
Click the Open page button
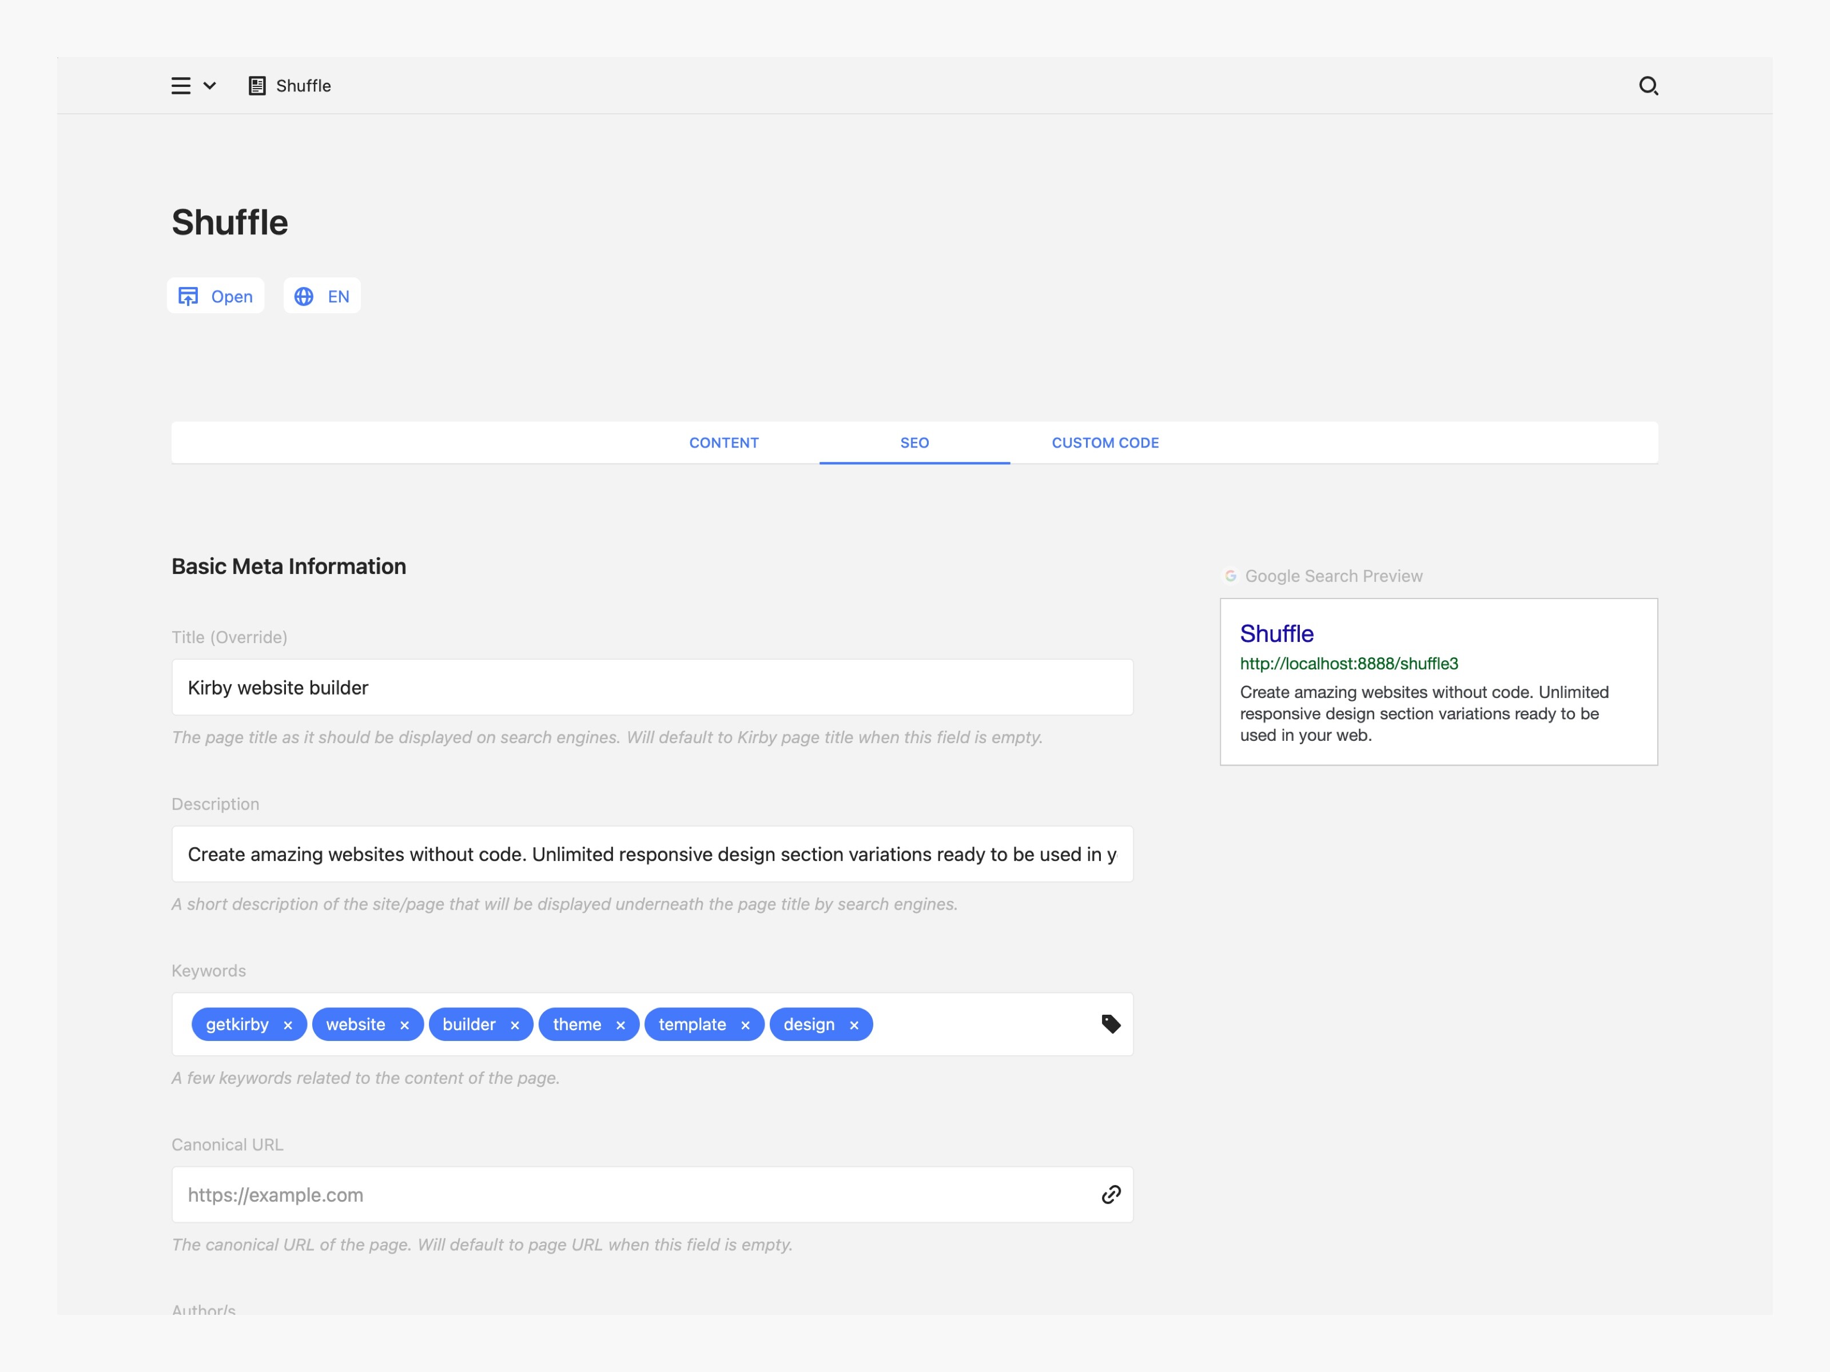click(216, 296)
